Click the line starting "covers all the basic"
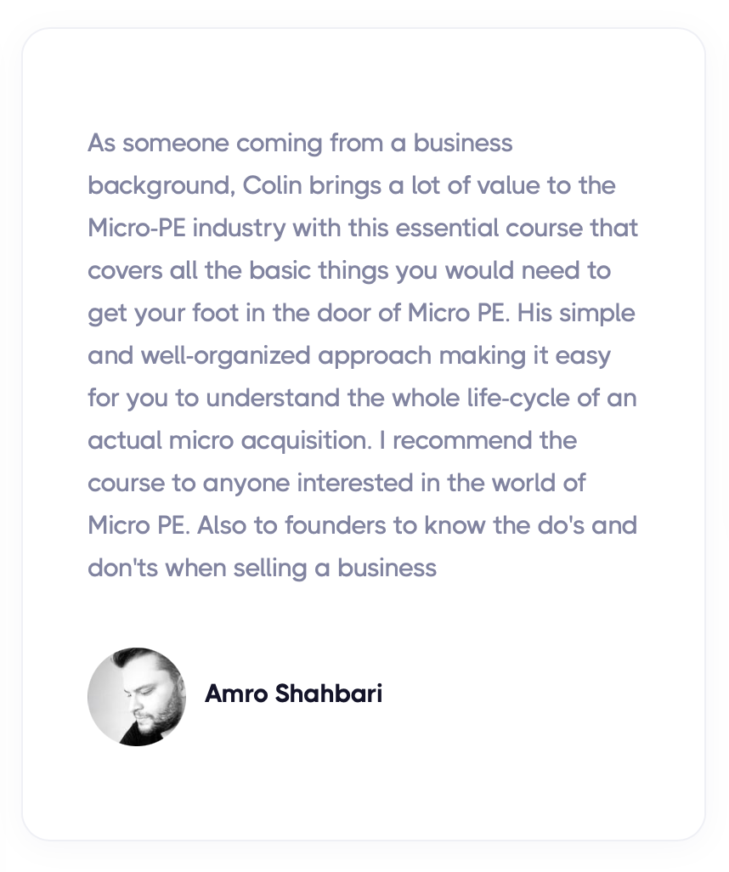Screen dimensions: 729x872 pos(349,271)
